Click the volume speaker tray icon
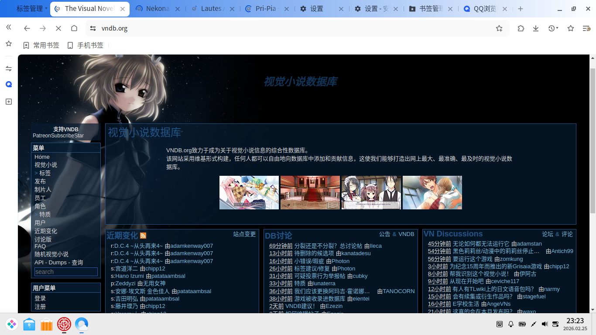Image resolution: width=596 pixels, height=335 pixels. [545, 324]
